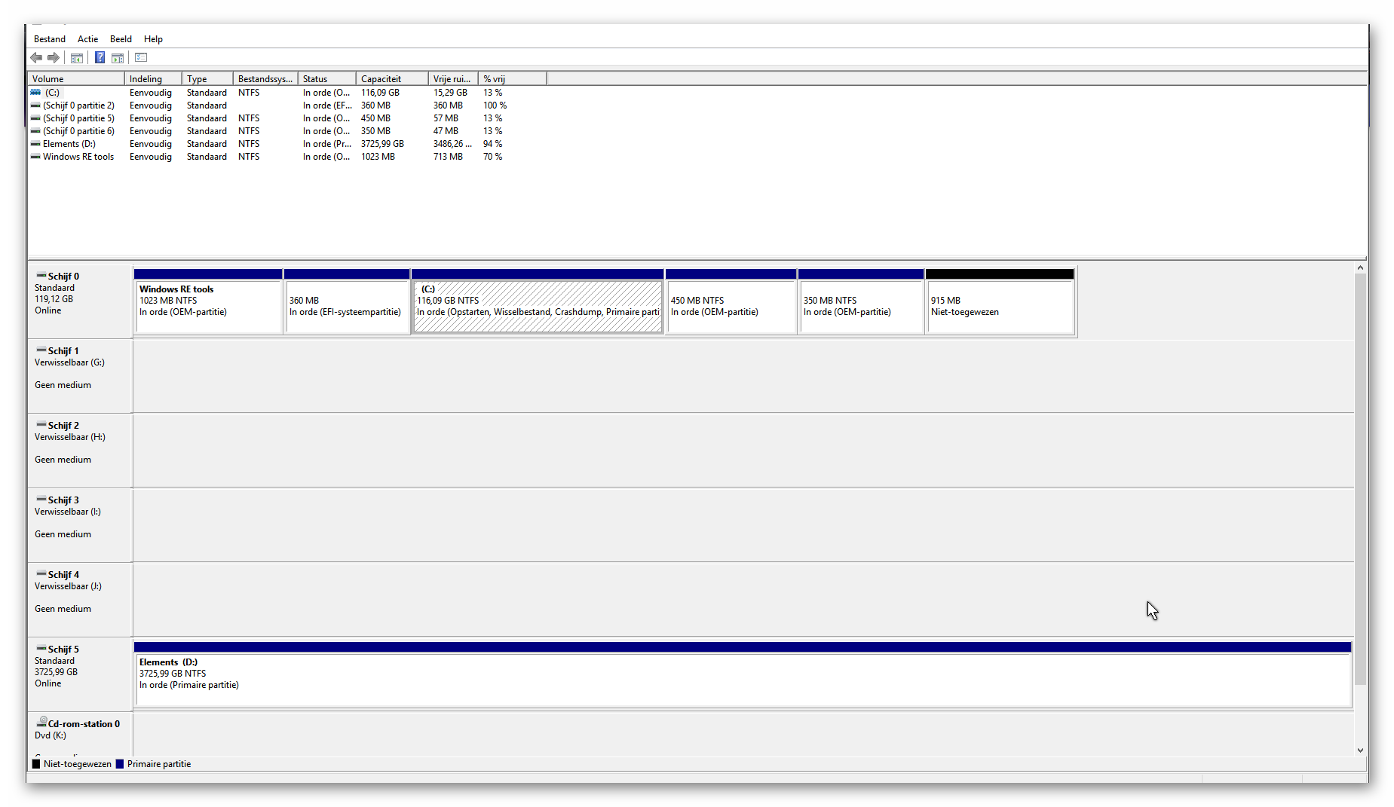
Task: Open the Actie menu
Action: tap(87, 39)
